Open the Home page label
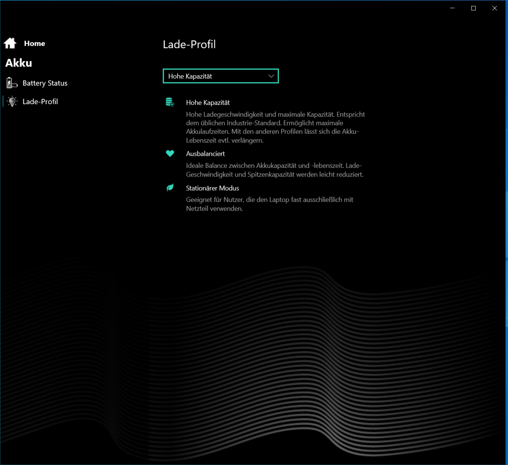The height and width of the screenshot is (465, 508). (x=35, y=43)
